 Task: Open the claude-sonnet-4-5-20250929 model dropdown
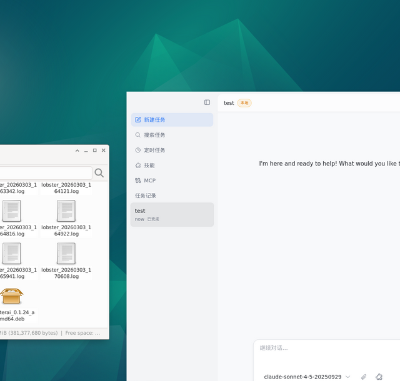[307, 377]
